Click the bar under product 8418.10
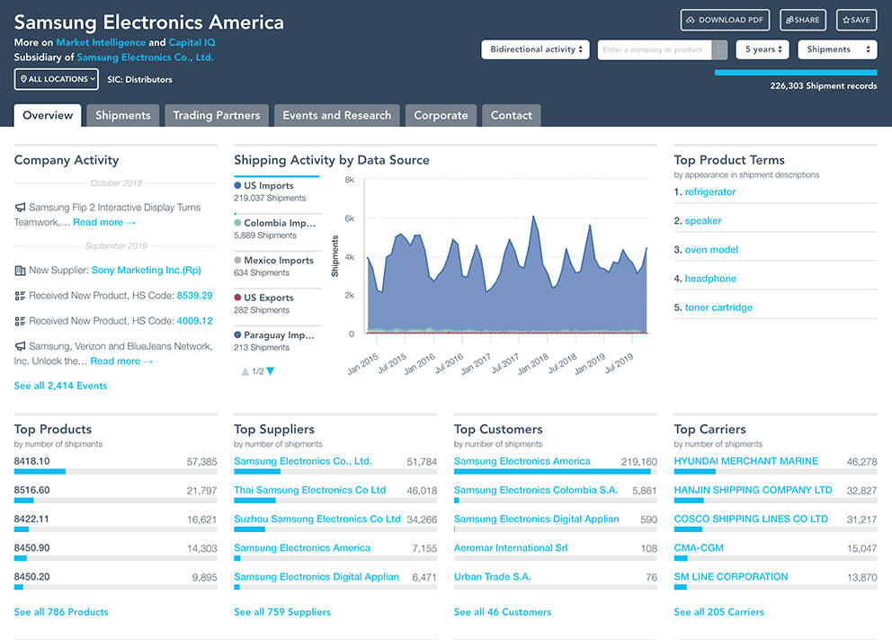Viewport: 892px width, 640px height. click(115, 472)
